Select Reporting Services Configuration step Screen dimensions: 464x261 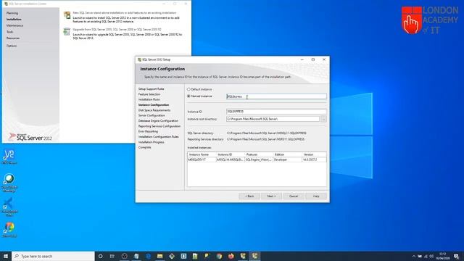[x=159, y=126]
